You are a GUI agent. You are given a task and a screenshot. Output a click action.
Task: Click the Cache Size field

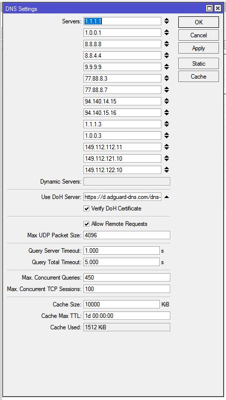[122, 304]
